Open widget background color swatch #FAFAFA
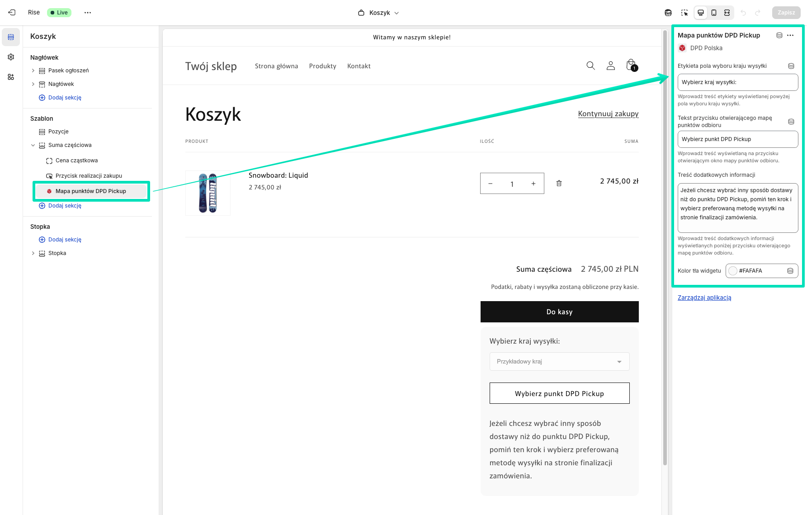 coord(733,271)
